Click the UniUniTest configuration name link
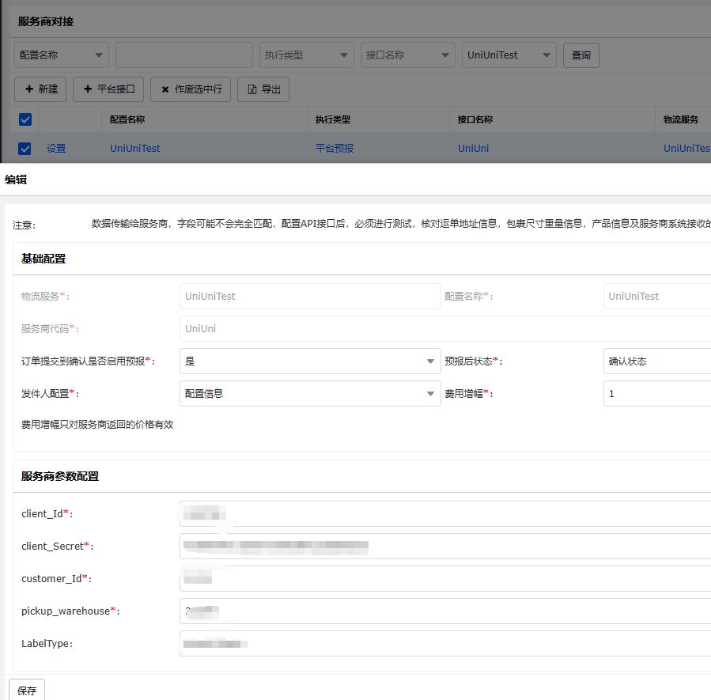711x700 pixels. pyautogui.click(x=135, y=149)
